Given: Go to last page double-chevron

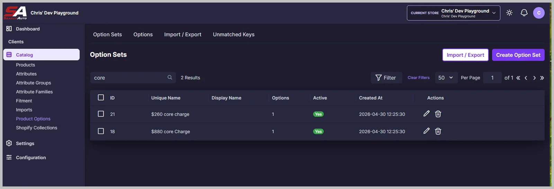Looking at the screenshot, I should coord(542,78).
